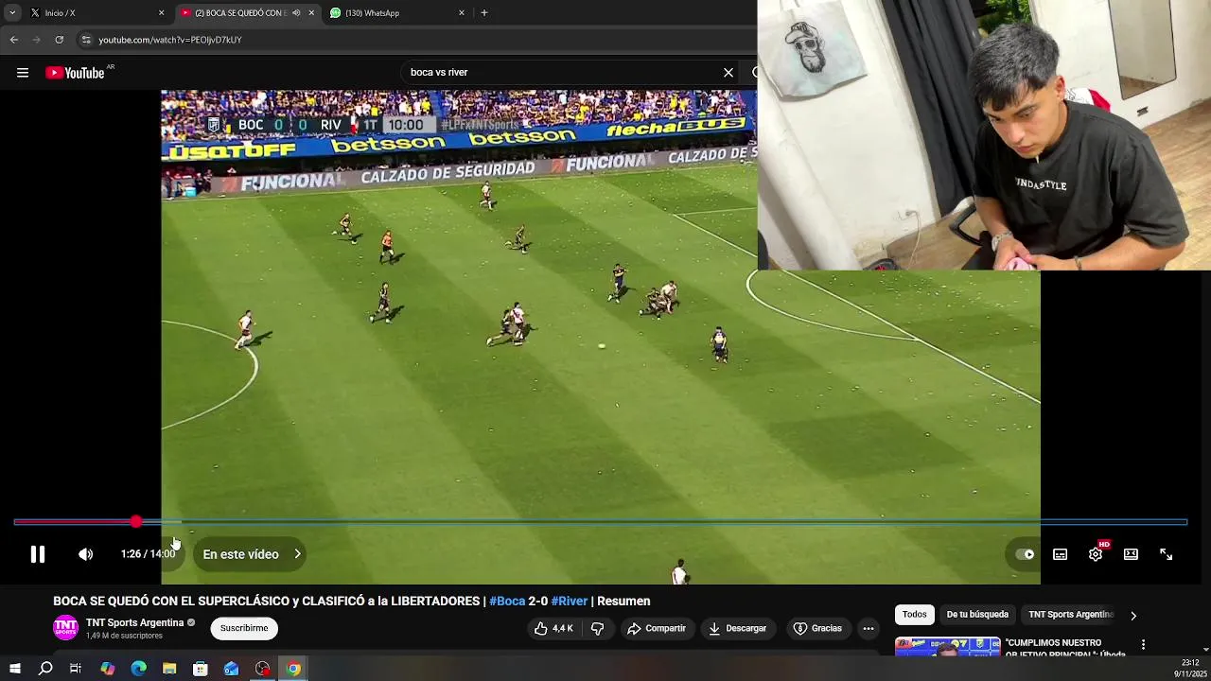Mute the YouTube tab via speaker icon

(x=296, y=13)
